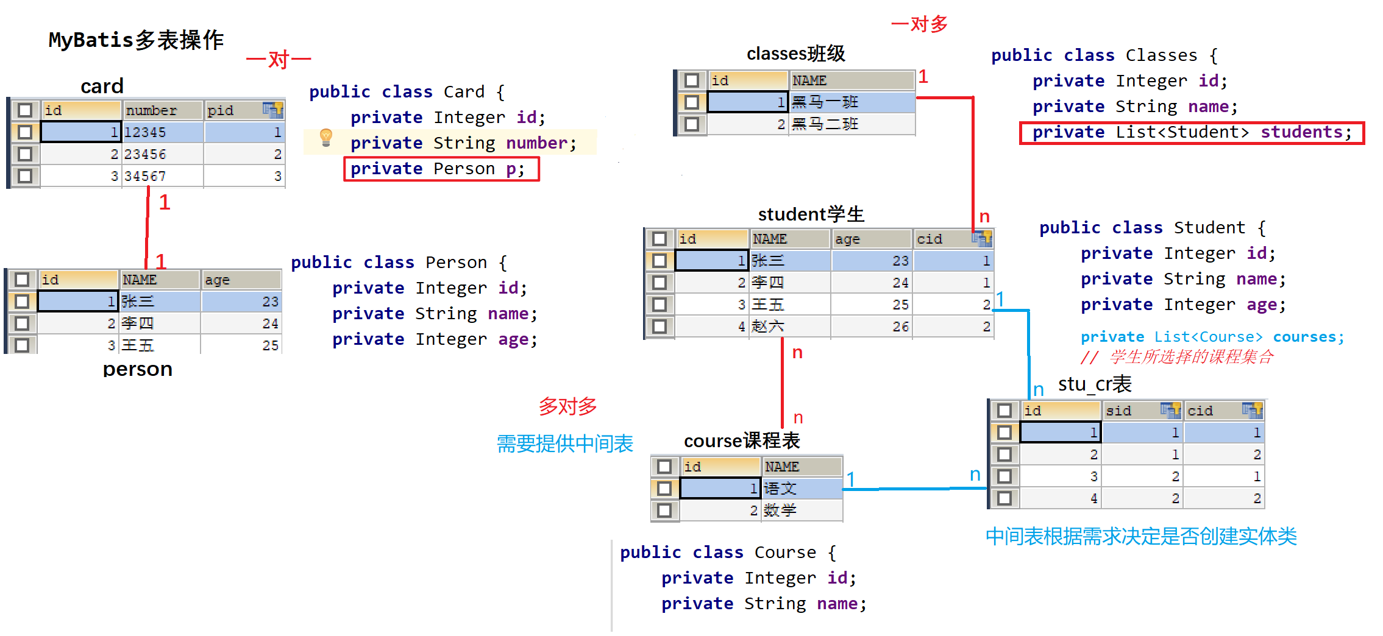Click the 'course课程表' table title
Viewport: 1383px width, 636px height.
pos(742,440)
